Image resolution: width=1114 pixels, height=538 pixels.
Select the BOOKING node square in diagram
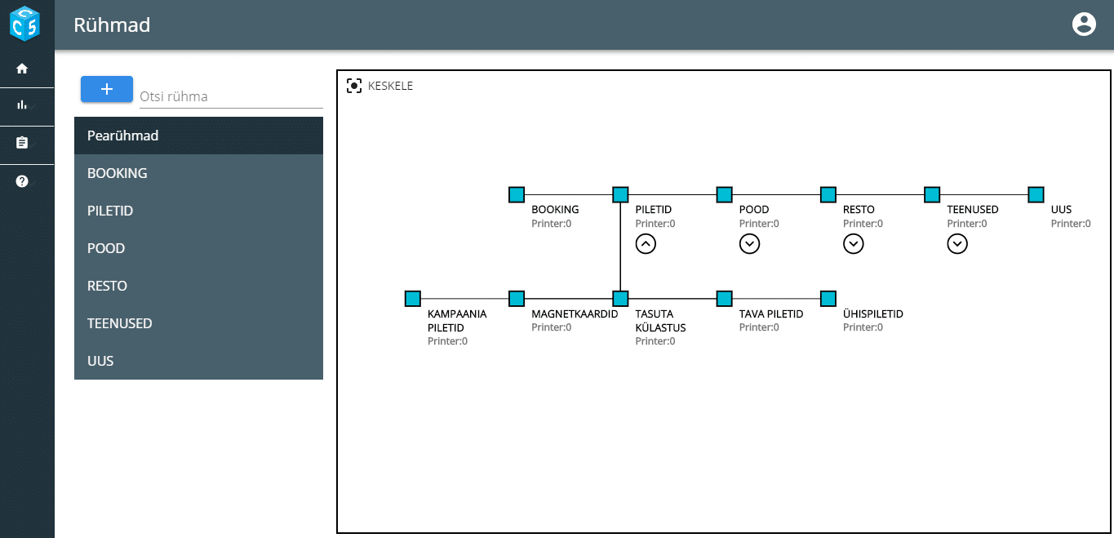[x=517, y=194]
